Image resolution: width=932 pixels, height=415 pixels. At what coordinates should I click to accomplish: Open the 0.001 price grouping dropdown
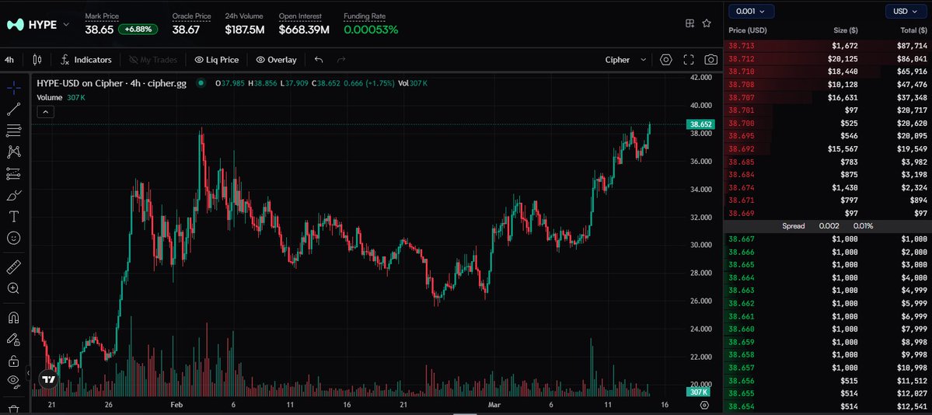752,11
